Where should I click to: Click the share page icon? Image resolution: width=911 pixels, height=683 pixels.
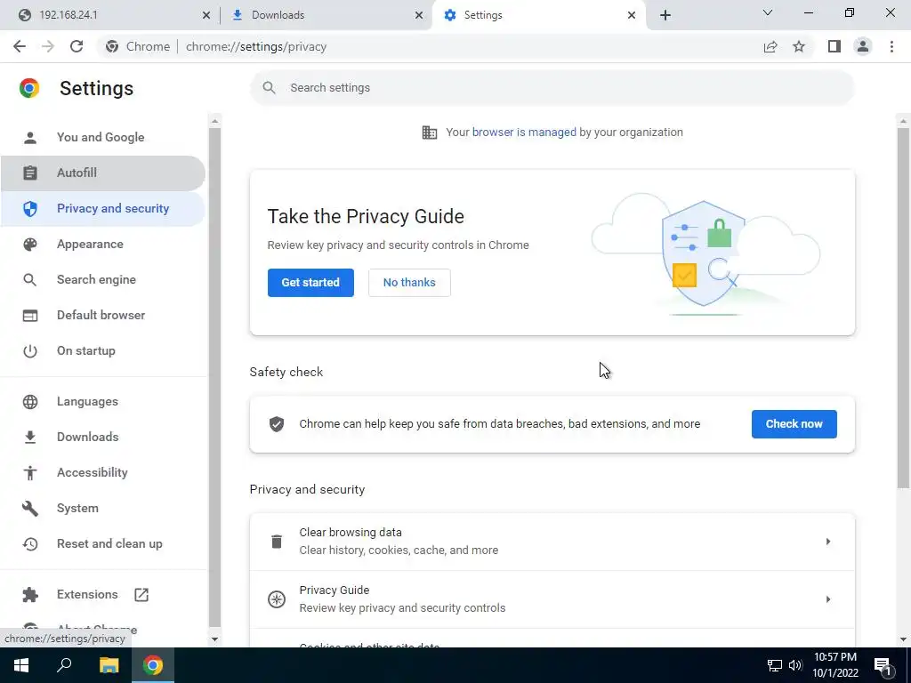pos(770,46)
